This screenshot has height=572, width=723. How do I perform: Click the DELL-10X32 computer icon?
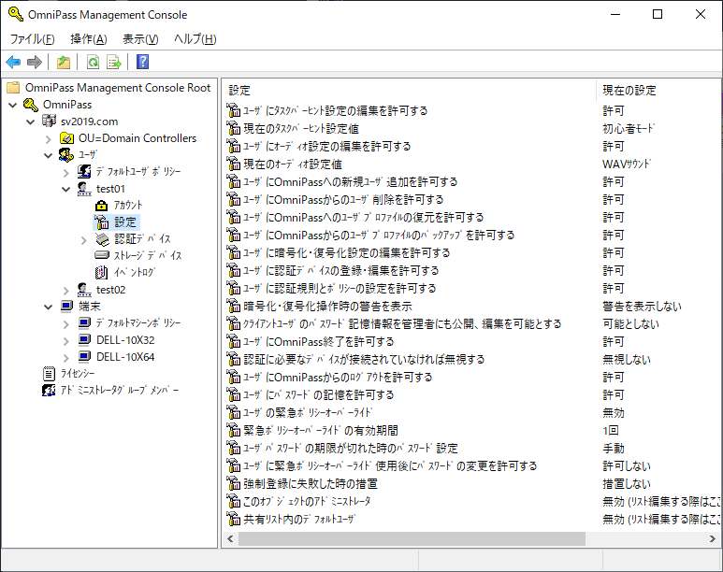[x=84, y=339]
